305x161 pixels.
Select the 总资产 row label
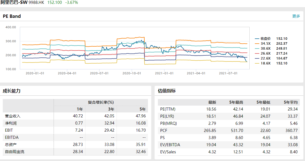[x=11, y=145]
